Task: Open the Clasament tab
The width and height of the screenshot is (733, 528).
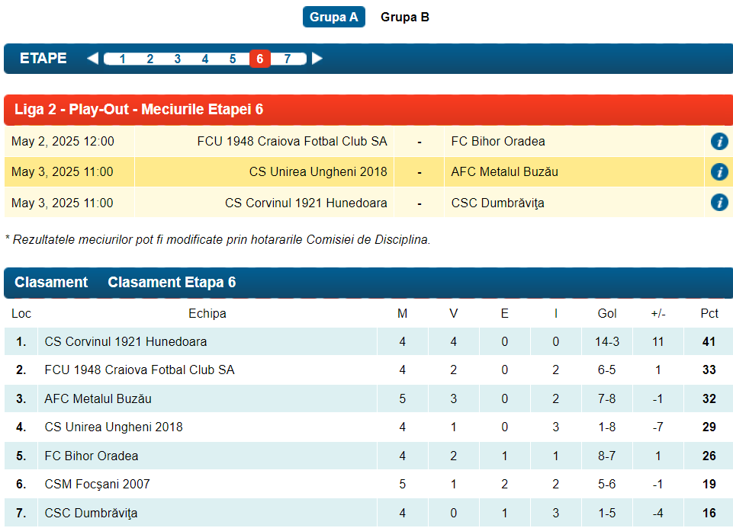Action: click(51, 283)
